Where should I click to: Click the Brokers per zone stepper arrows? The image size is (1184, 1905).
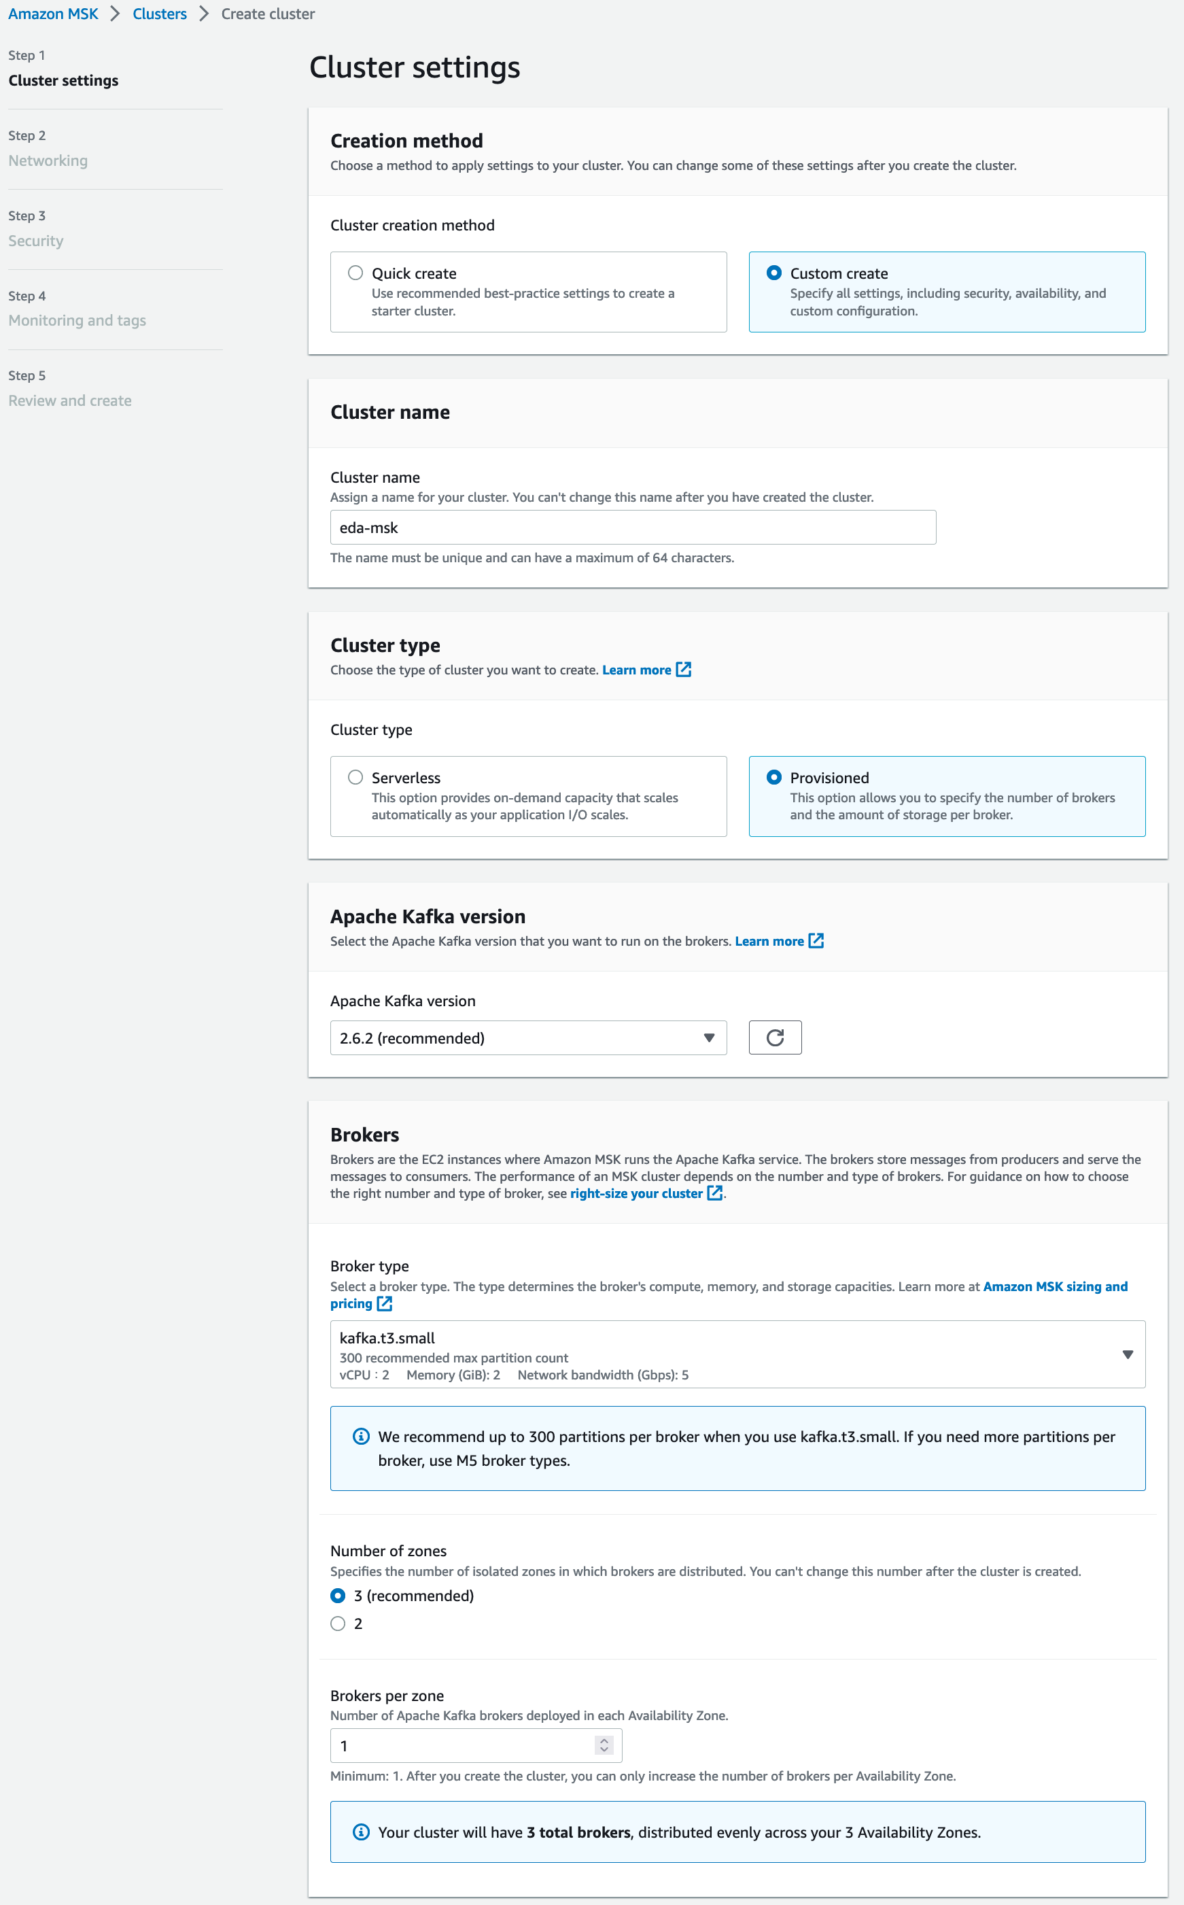(604, 1745)
